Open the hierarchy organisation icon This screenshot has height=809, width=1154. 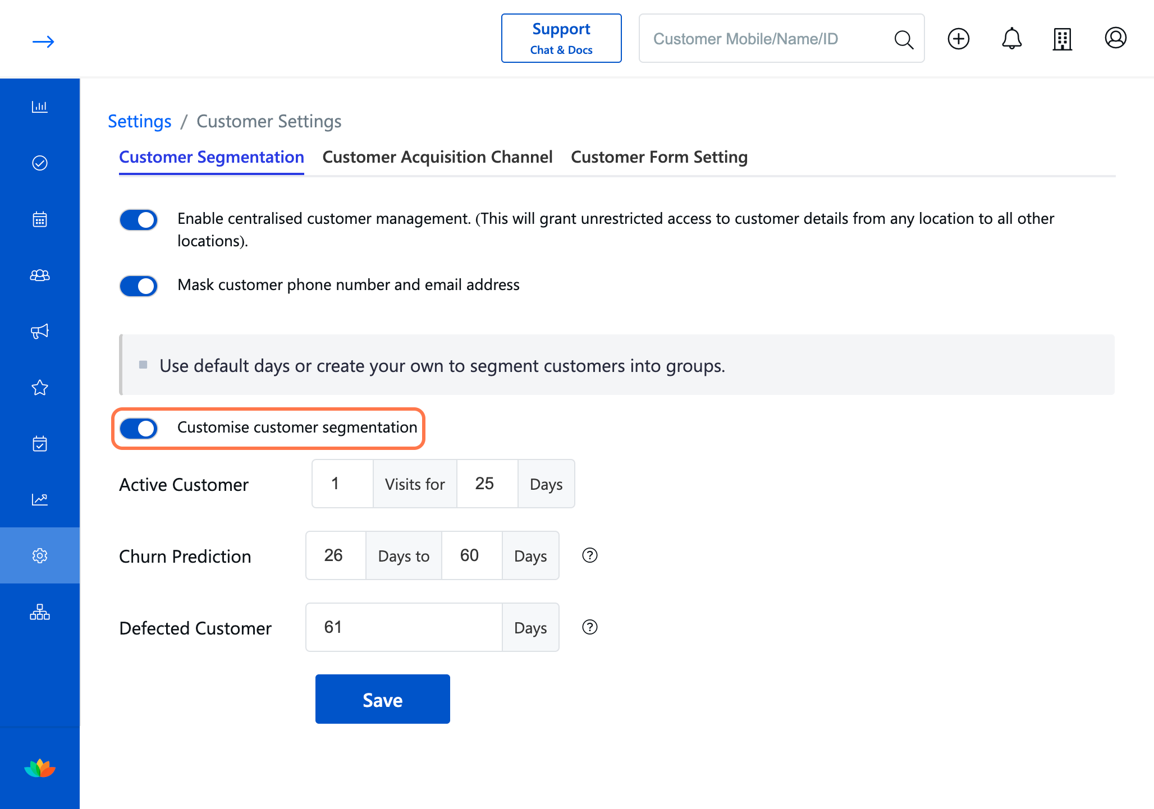[40, 612]
